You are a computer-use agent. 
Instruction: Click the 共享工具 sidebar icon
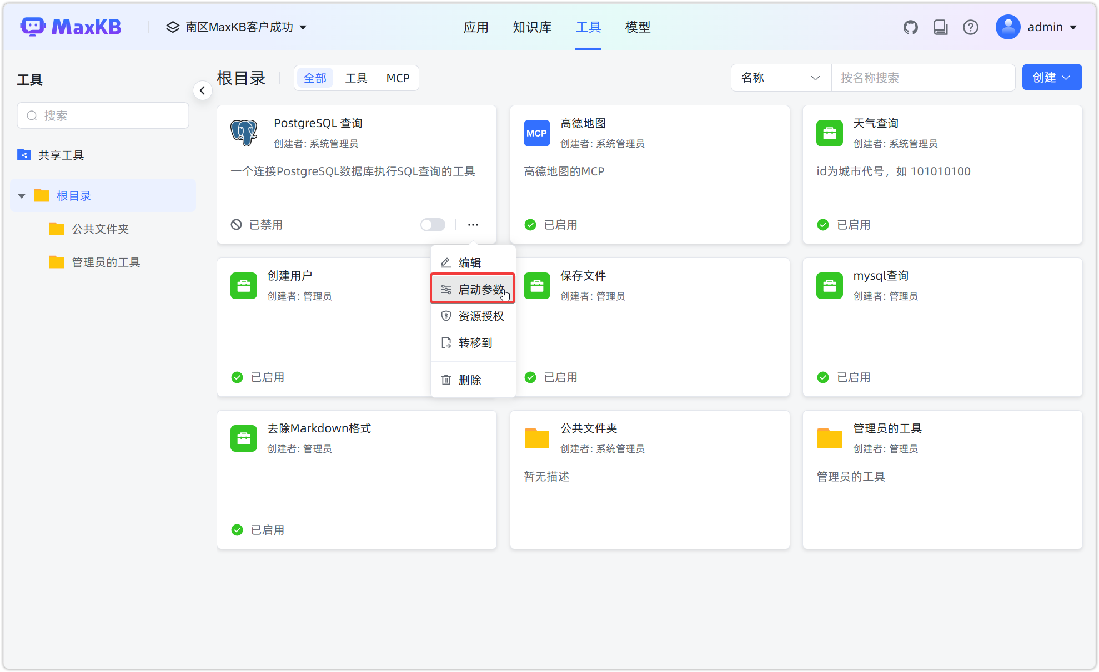(x=24, y=155)
